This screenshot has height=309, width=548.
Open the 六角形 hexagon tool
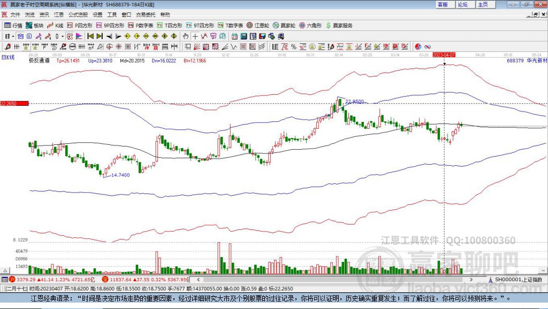310,26
